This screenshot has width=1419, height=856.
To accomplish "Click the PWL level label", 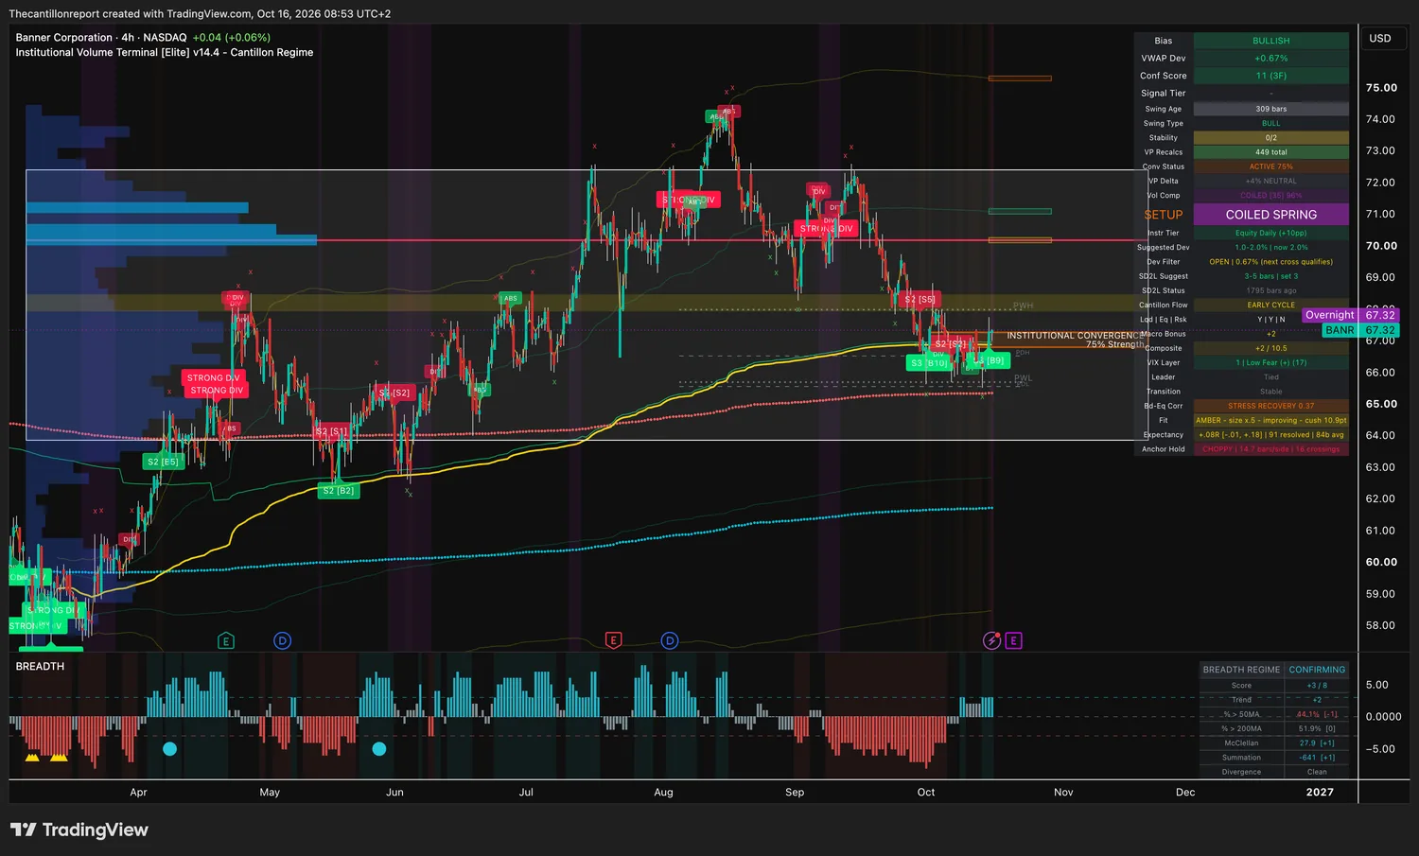I will pyautogui.click(x=1023, y=378).
